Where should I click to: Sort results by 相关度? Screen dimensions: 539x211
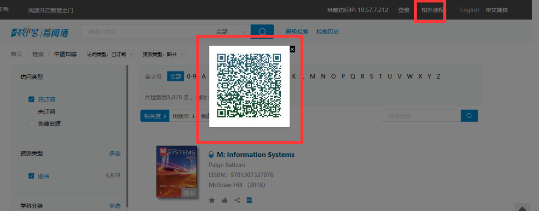(x=155, y=116)
